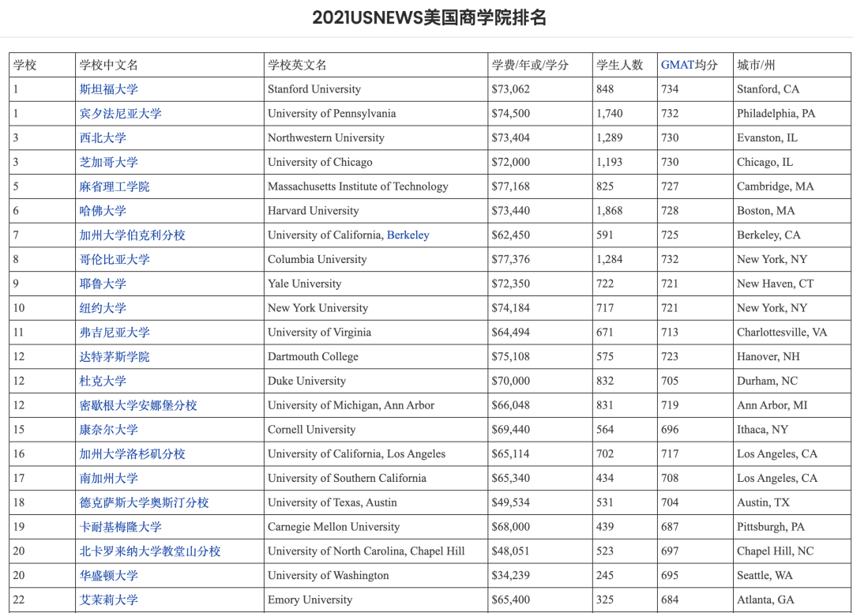Open the 卡耐基梅隆大学 link
Viewport: 853px width, 613px height.
[120, 527]
